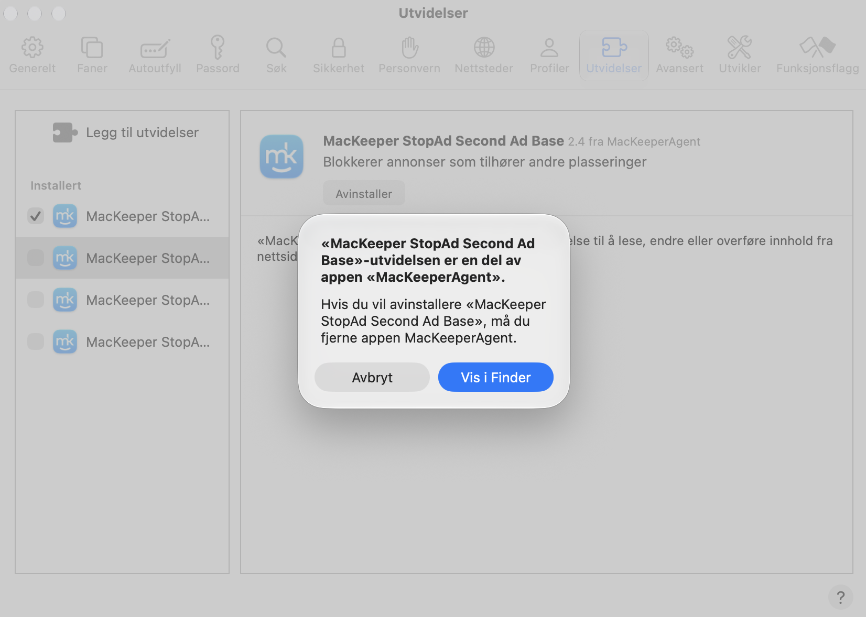Screen dimensions: 866x617
Task: Click the mk icon of the fourth extension
Action: [65, 341]
